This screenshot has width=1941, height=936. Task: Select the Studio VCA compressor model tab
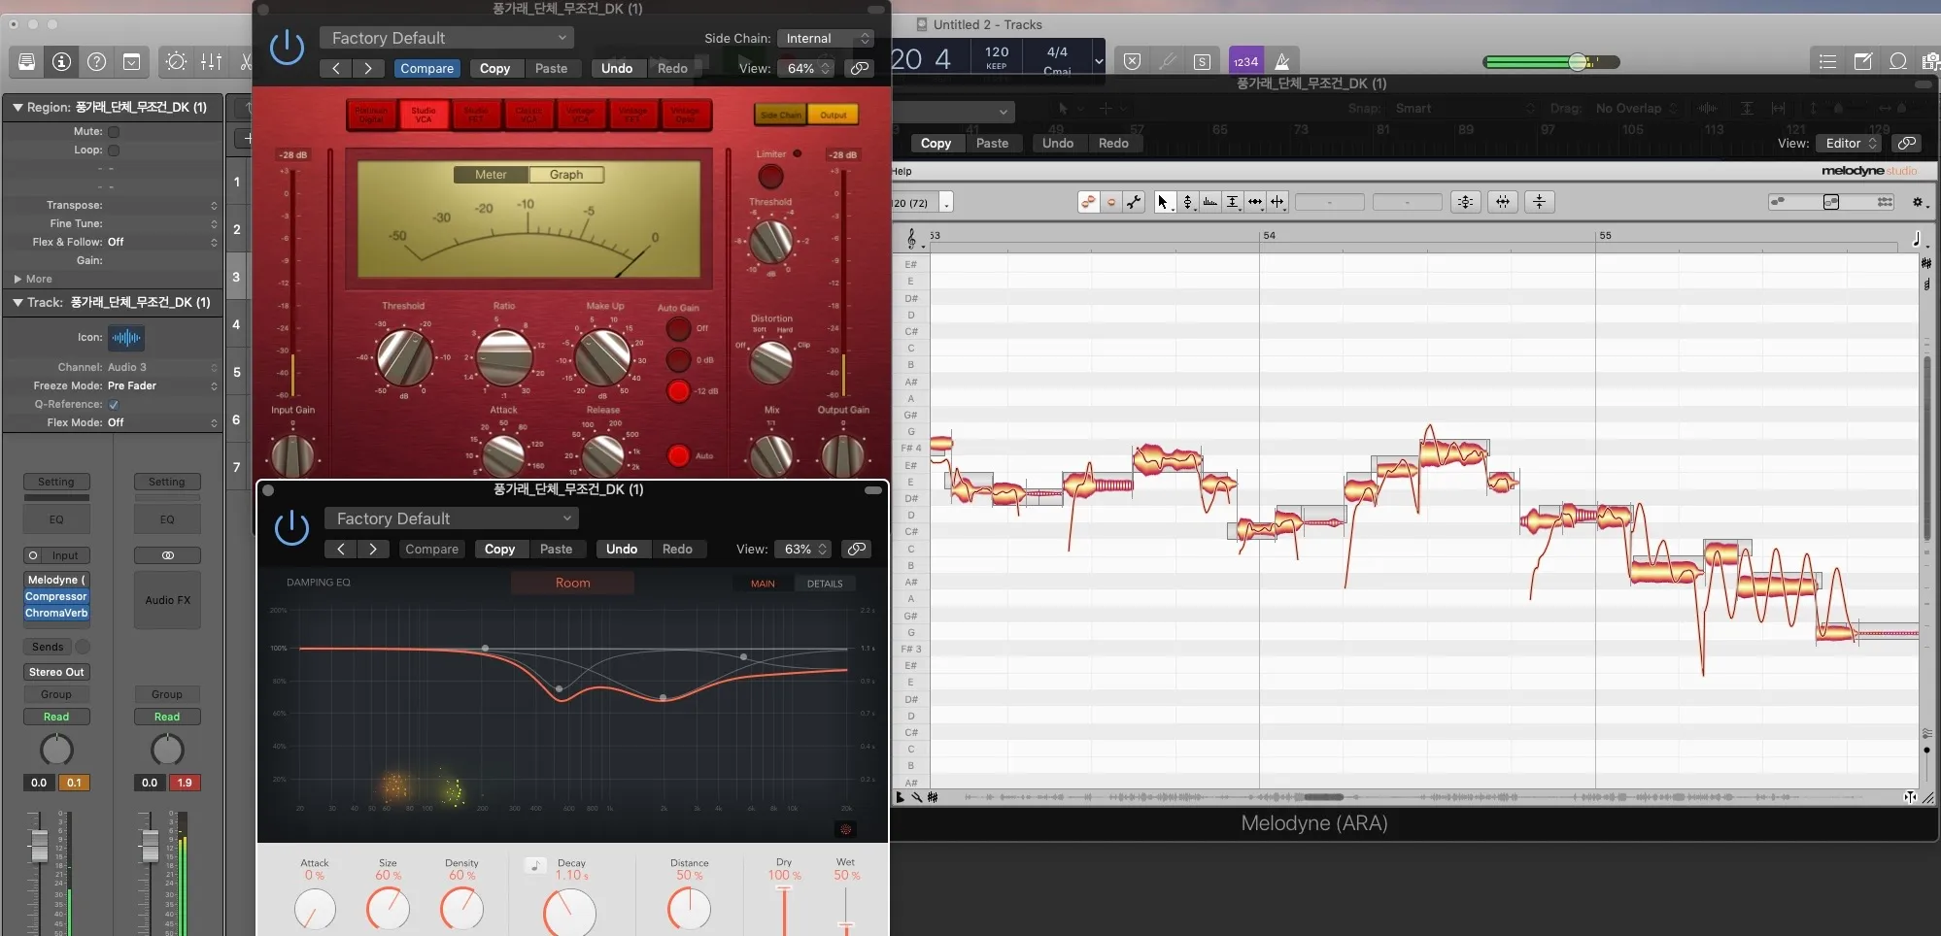pos(424,115)
